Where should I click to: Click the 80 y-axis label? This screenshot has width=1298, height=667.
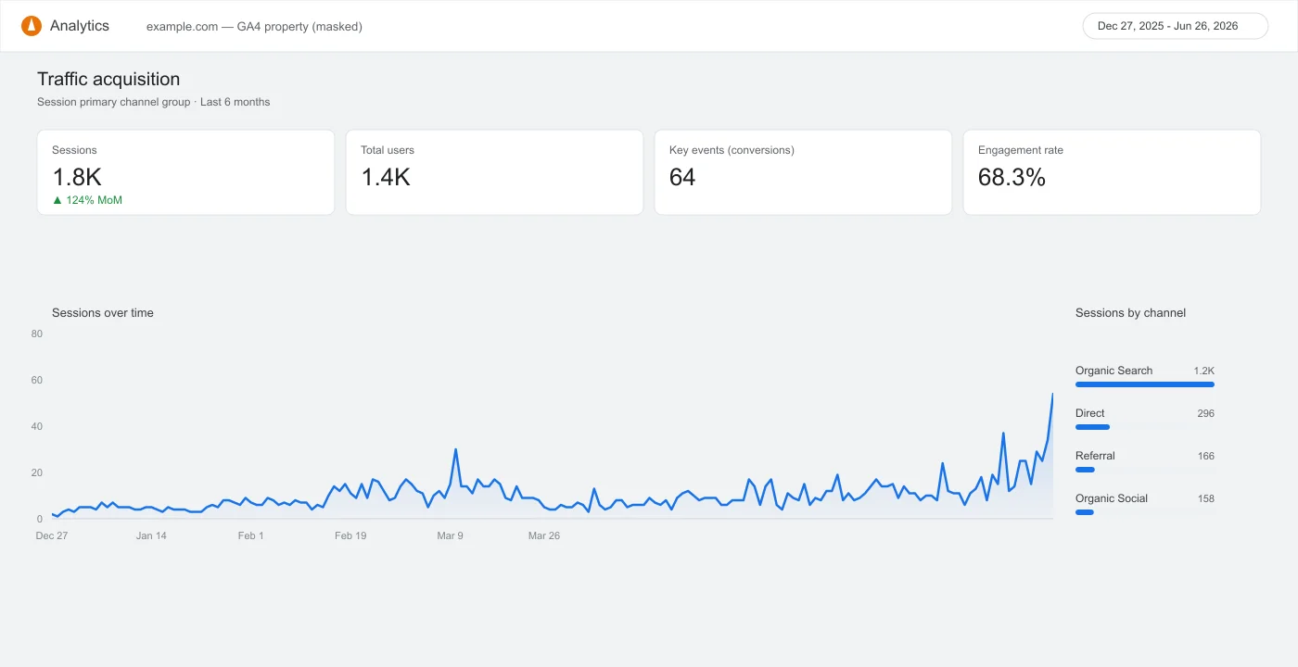click(x=37, y=333)
